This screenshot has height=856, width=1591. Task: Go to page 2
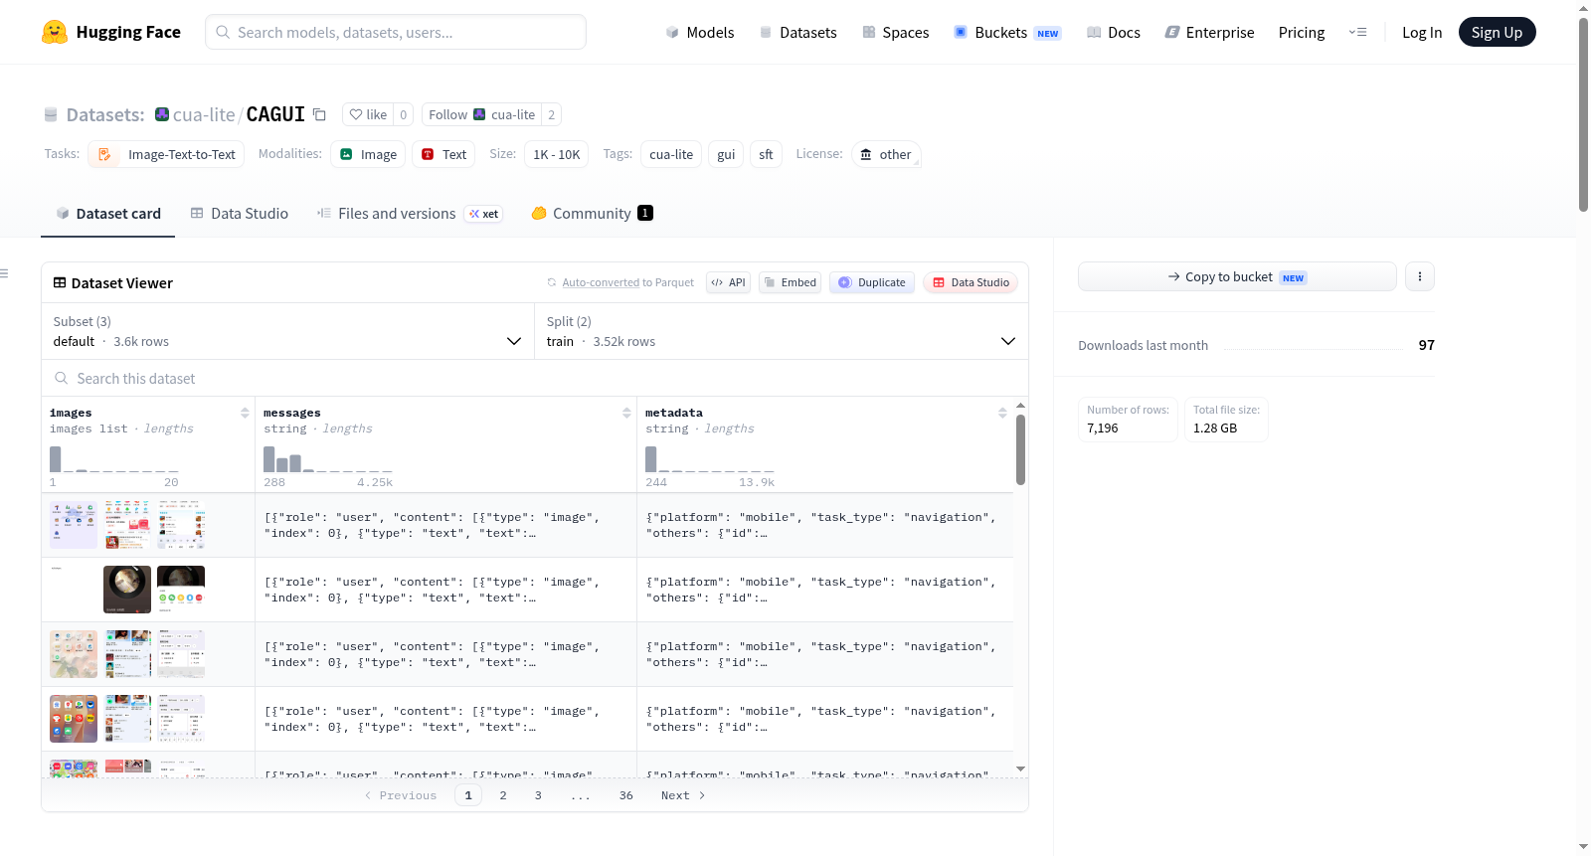(x=503, y=795)
